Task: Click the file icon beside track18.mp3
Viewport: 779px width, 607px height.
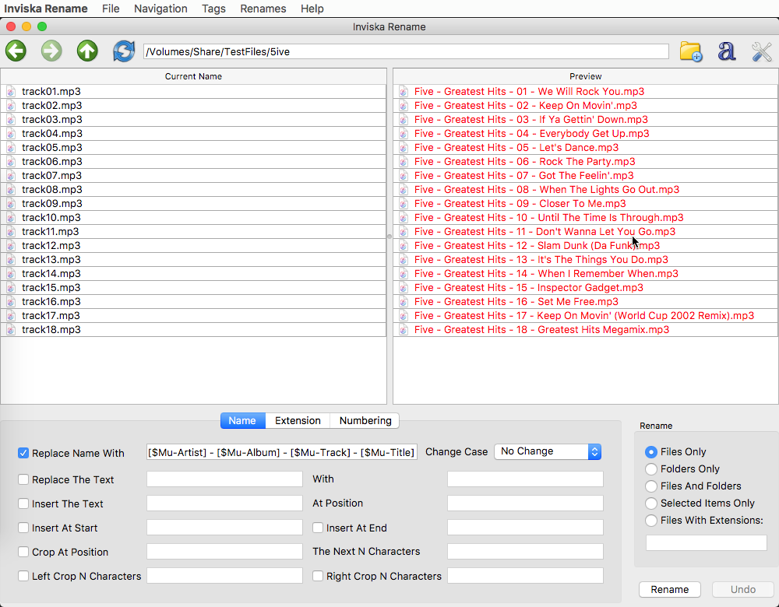Action: point(11,329)
